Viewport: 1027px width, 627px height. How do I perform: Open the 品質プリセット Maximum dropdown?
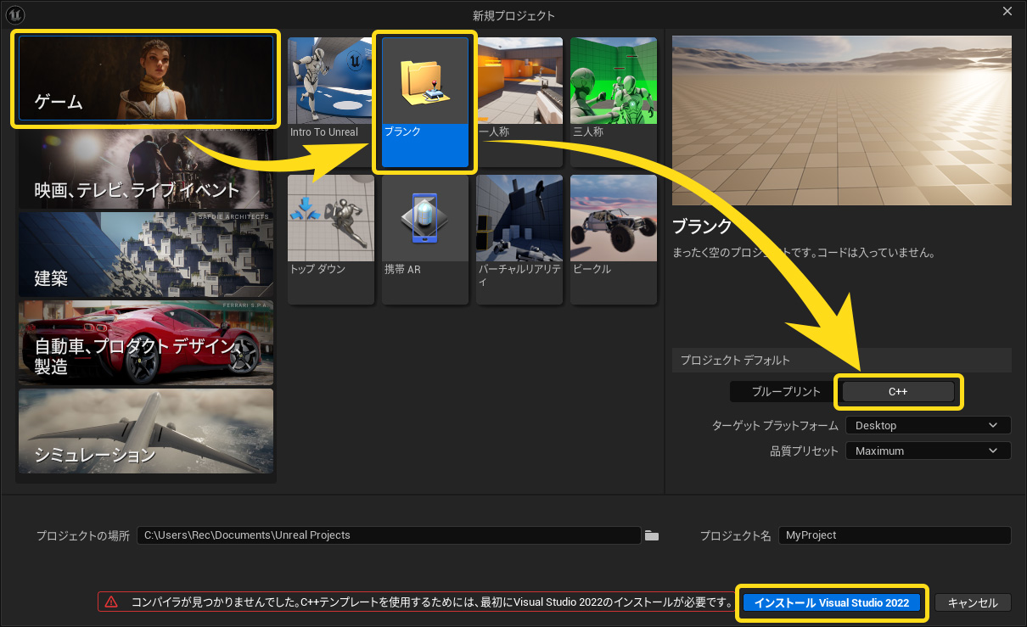click(928, 451)
